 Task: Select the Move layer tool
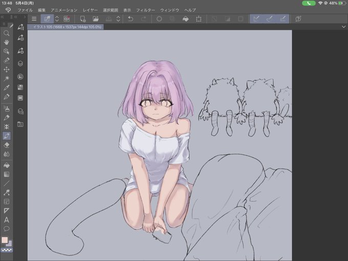pyautogui.click(x=7, y=70)
